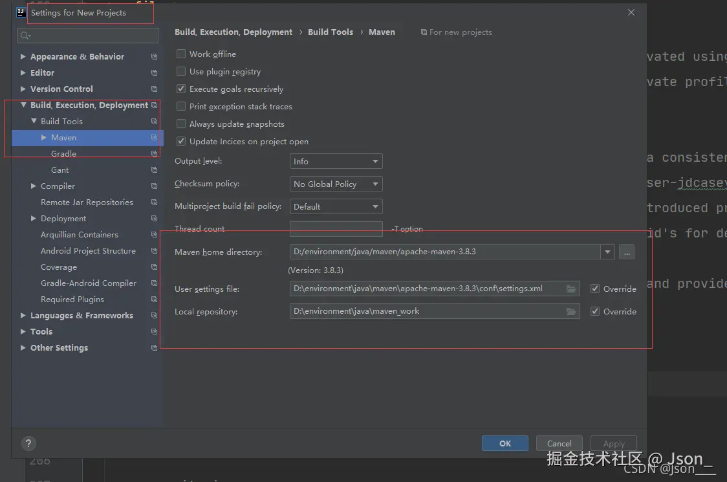Image resolution: width=727 pixels, height=482 pixels.
Task: Click the copy icon beside Deployment
Action: pyautogui.click(x=155, y=219)
